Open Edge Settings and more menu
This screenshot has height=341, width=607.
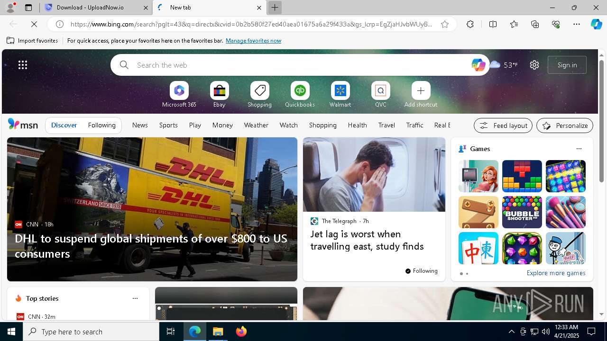click(577, 24)
